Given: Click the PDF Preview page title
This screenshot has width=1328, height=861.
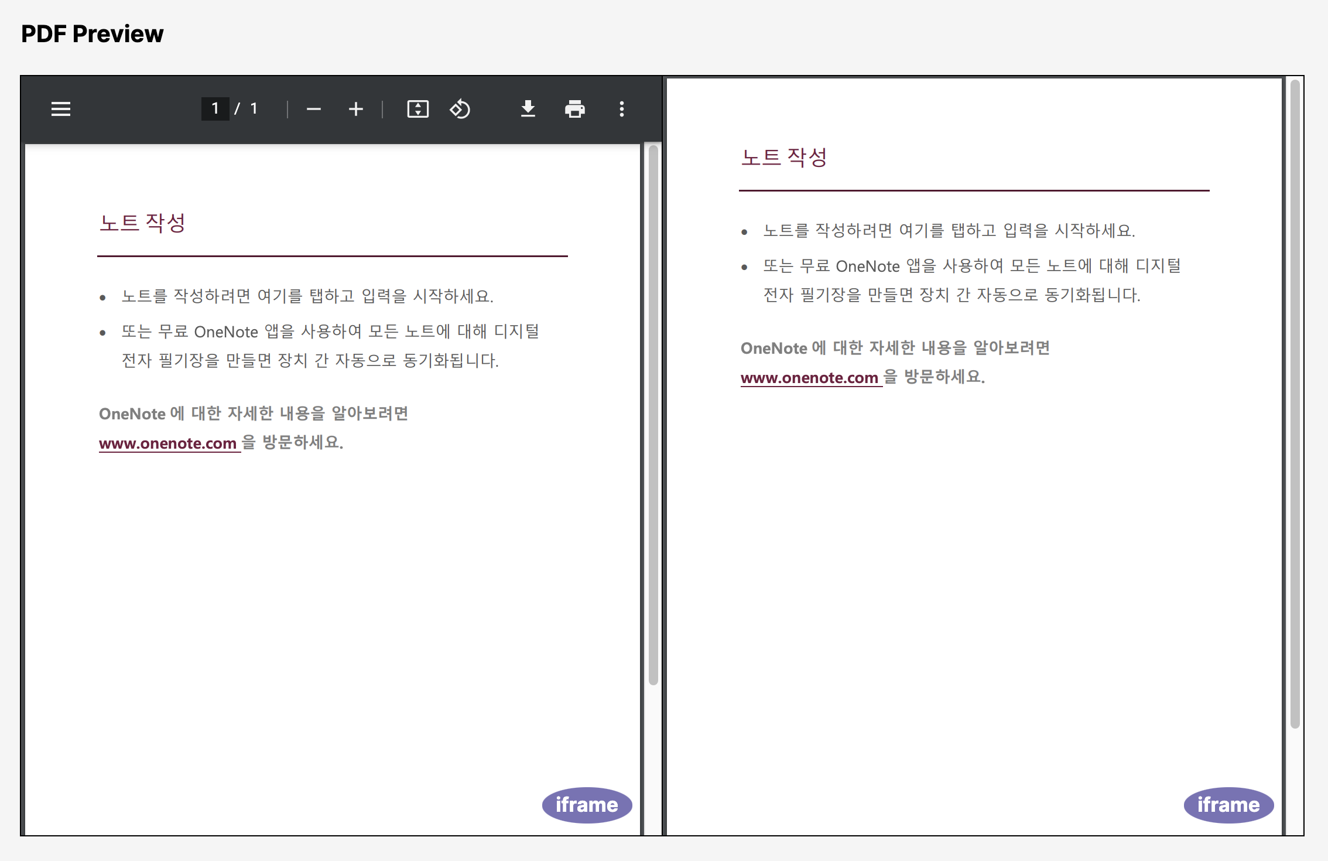Looking at the screenshot, I should point(93,34).
